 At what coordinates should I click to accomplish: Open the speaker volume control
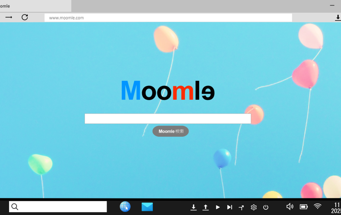coord(290,207)
